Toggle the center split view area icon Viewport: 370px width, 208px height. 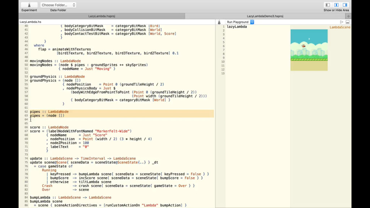tap(337, 4)
